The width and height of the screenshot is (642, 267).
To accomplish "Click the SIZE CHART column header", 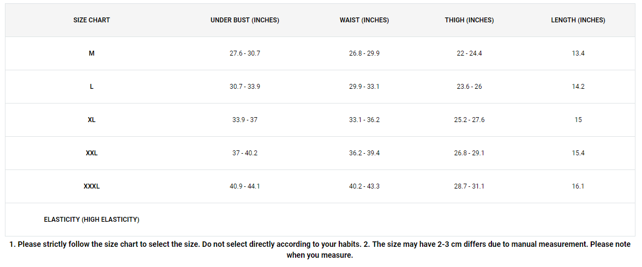I will pyautogui.click(x=92, y=20).
